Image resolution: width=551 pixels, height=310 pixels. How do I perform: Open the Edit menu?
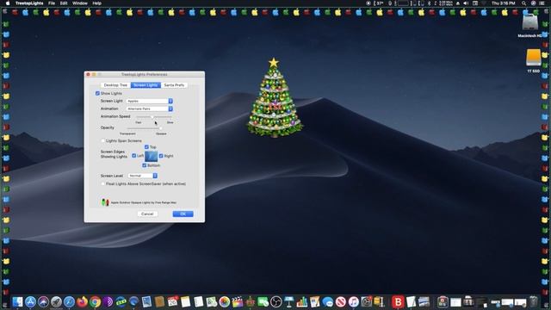tap(64, 3)
